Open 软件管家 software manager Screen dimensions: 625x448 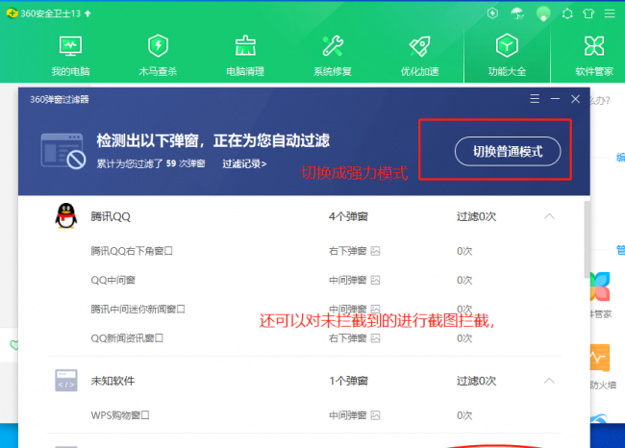click(594, 56)
